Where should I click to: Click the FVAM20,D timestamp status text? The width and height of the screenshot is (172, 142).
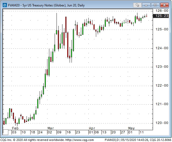click(x=138, y=140)
